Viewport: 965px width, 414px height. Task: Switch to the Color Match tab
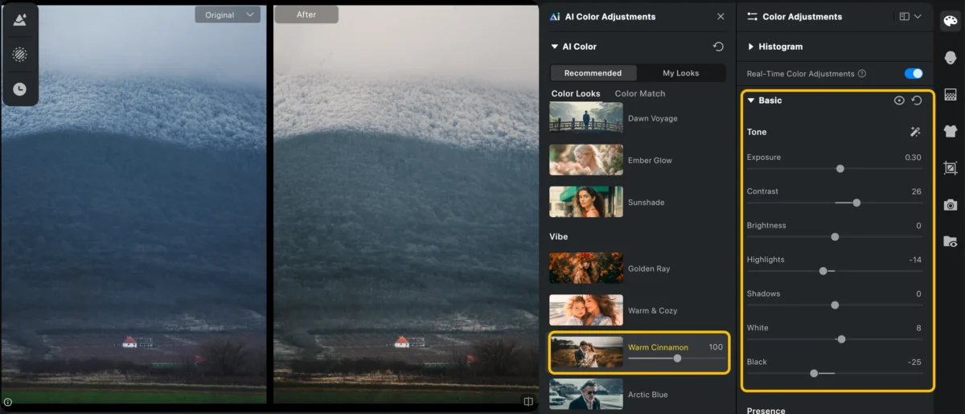tap(640, 93)
